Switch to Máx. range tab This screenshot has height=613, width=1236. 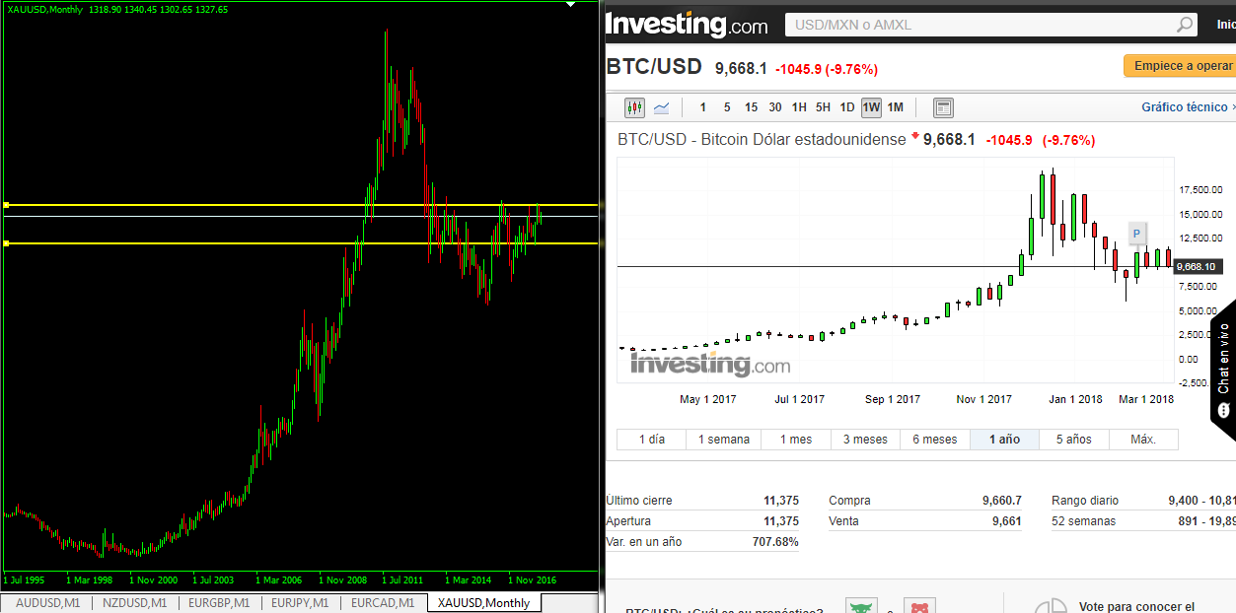(1143, 440)
